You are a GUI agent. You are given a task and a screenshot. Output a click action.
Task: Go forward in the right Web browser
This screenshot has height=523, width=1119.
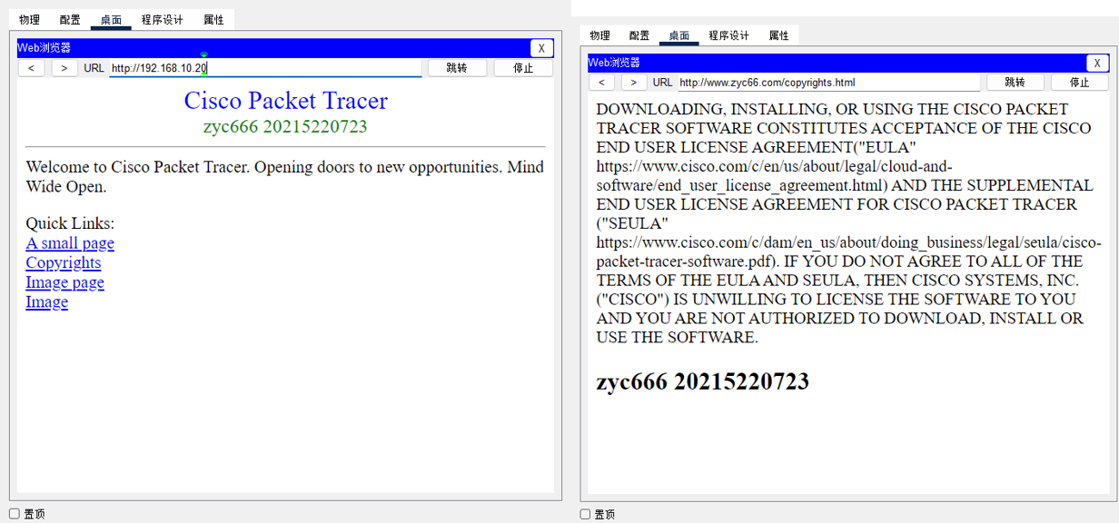click(634, 83)
